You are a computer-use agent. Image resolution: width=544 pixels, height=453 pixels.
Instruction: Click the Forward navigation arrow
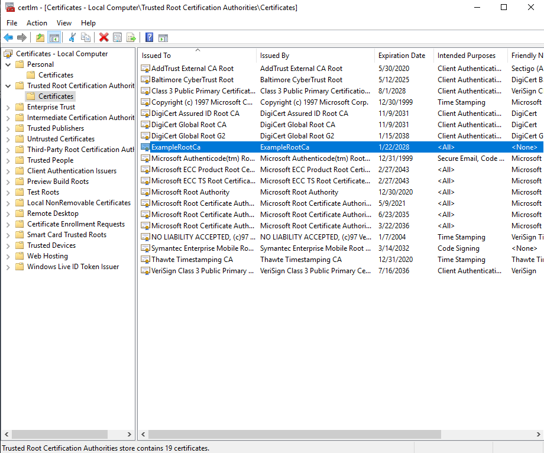[x=21, y=37]
